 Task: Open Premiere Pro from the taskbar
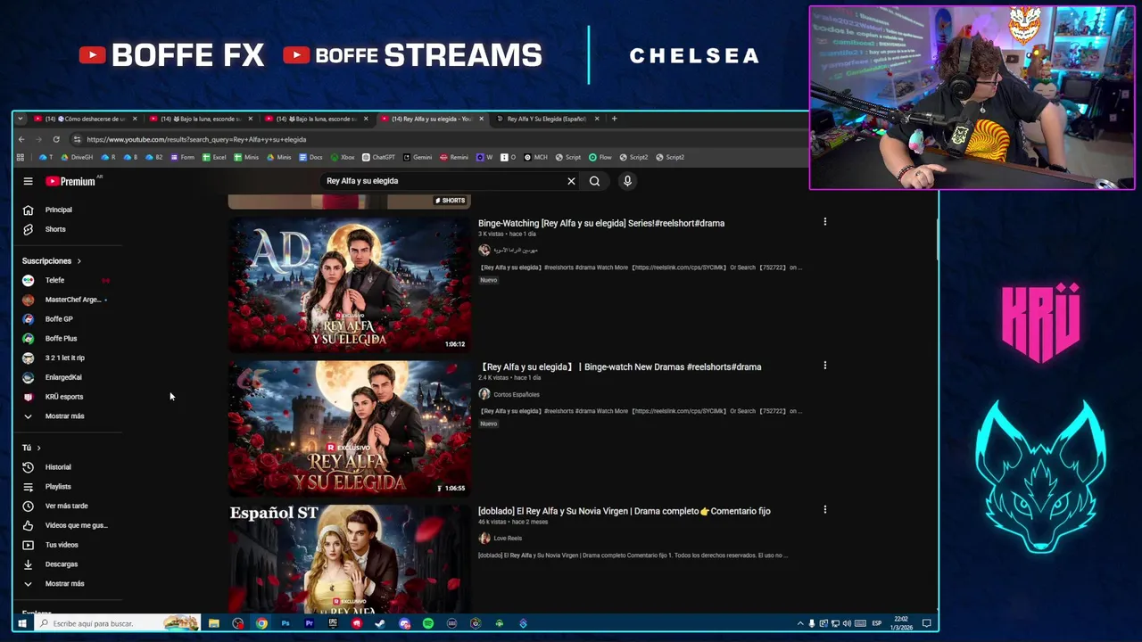309,623
